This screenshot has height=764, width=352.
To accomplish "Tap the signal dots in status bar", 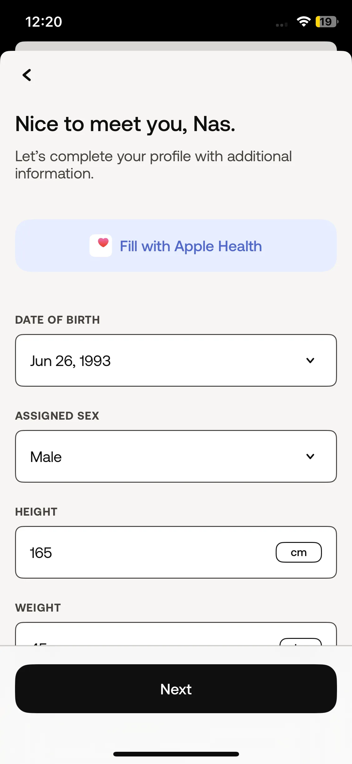I will 282,25.
